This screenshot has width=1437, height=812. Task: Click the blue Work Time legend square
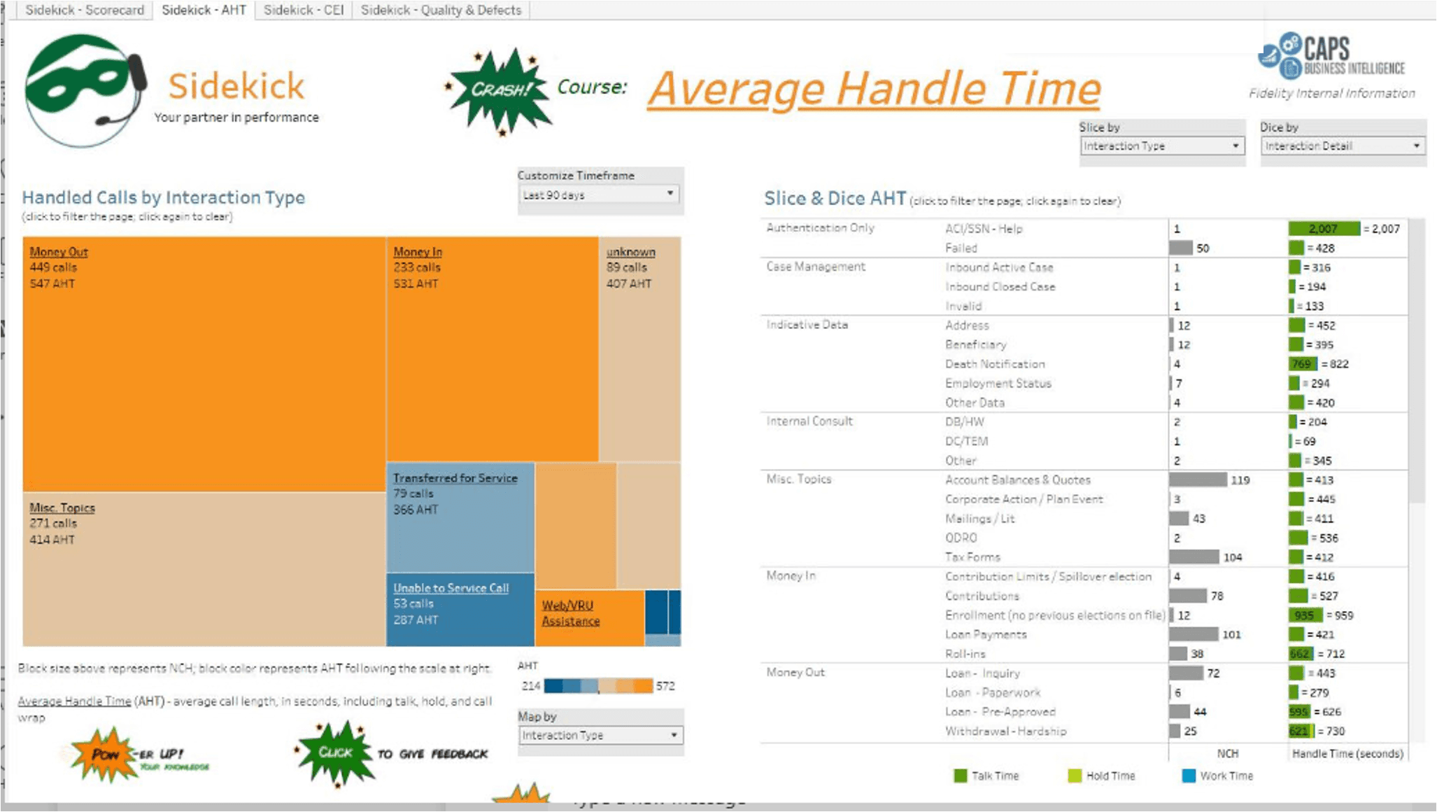coord(1188,776)
